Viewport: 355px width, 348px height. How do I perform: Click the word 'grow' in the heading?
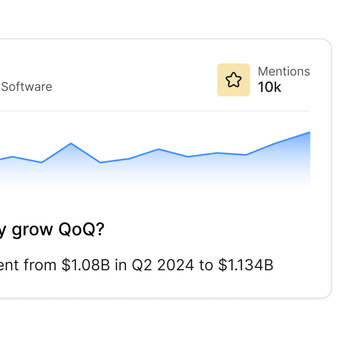click(33, 230)
